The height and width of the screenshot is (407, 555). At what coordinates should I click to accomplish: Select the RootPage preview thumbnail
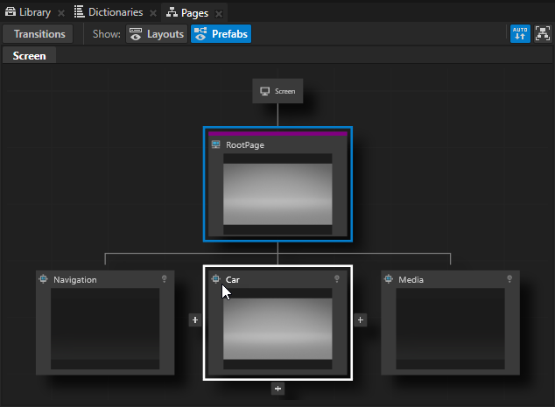tap(277, 194)
